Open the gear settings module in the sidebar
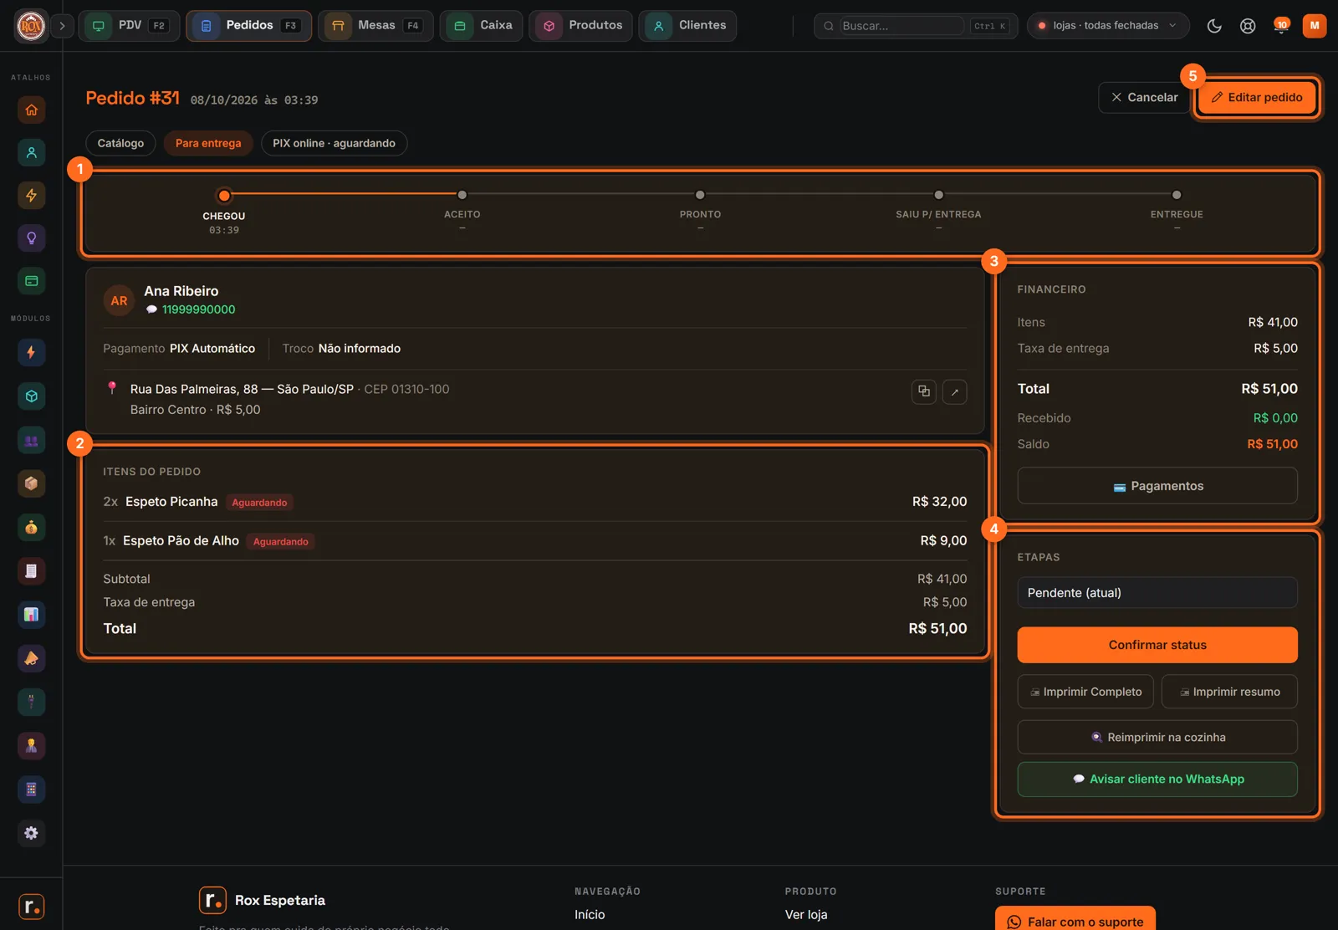The image size is (1338, 930). tap(31, 833)
